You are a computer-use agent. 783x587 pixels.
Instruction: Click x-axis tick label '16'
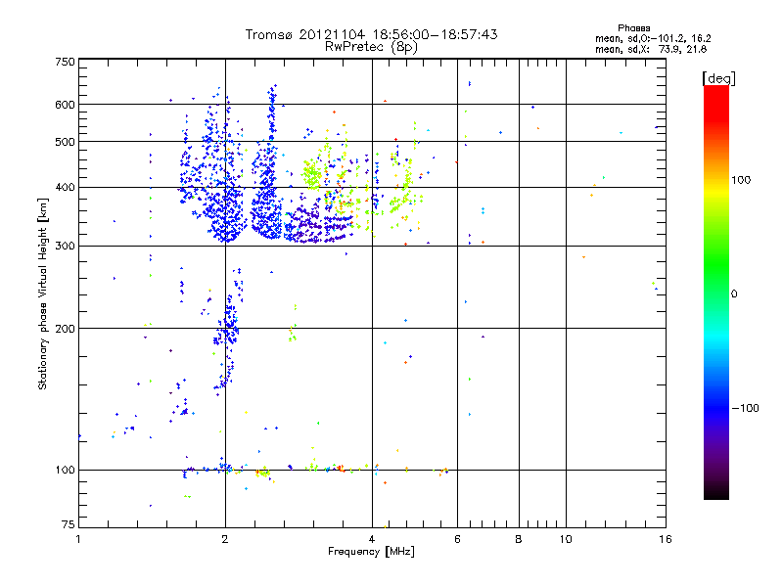pyautogui.click(x=666, y=539)
